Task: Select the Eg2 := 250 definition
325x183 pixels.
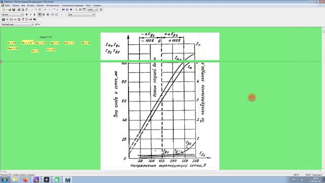Action: (x=41, y=43)
